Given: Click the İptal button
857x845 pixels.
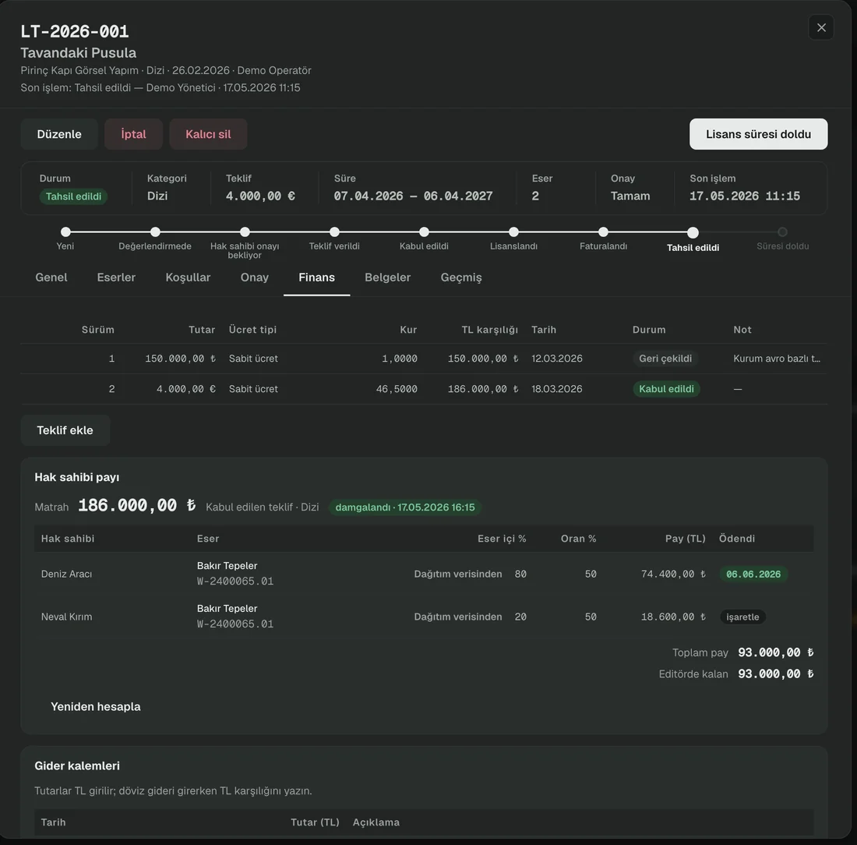Looking at the screenshot, I should pos(133,134).
